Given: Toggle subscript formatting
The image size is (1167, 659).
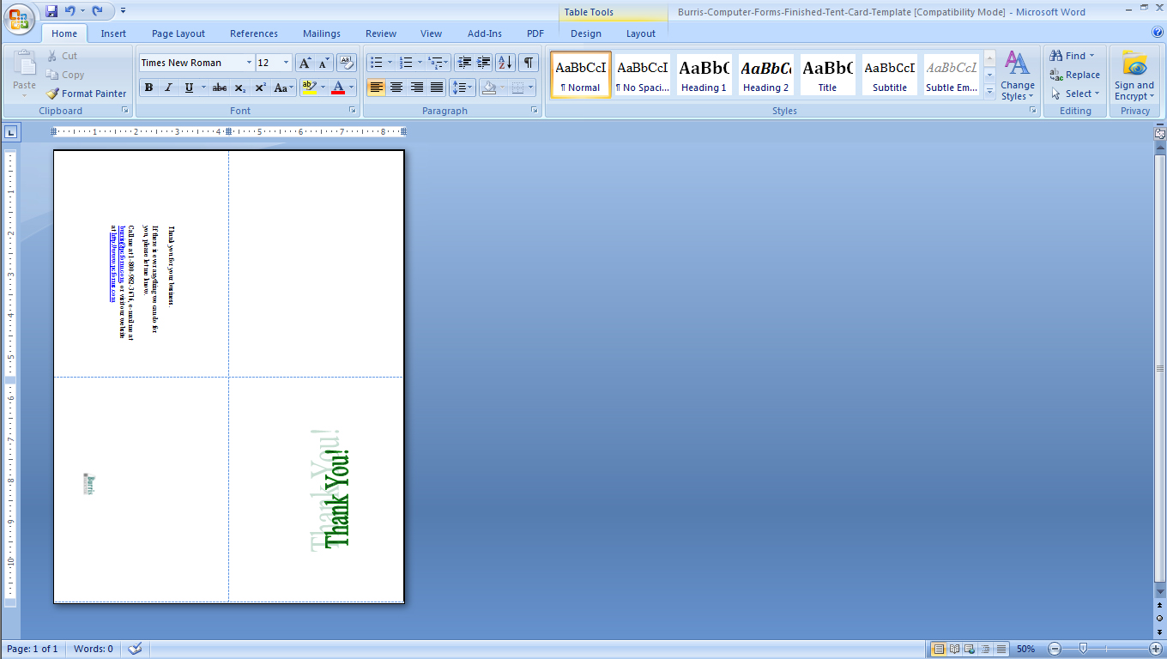Looking at the screenshot, I should pos(240,88).
